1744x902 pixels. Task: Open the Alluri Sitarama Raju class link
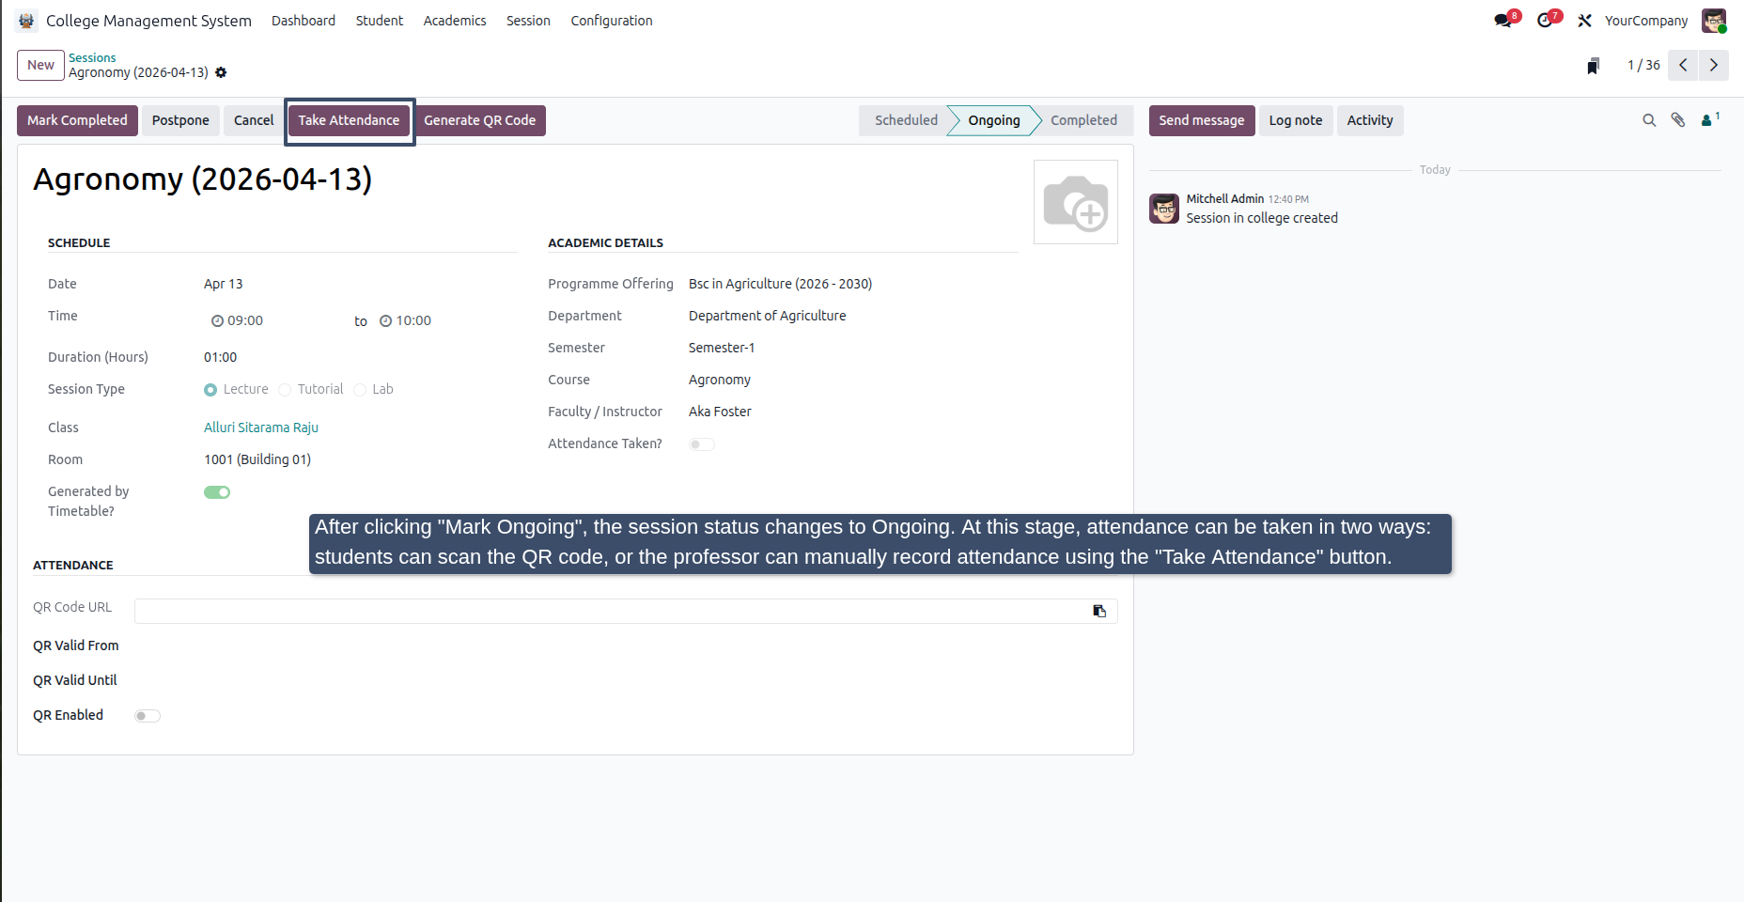pyautogui.click(x=261, y=428)
